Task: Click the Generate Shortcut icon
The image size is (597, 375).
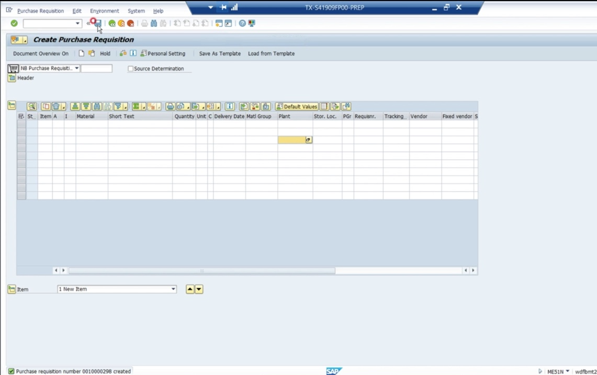Action: [228, 24]
